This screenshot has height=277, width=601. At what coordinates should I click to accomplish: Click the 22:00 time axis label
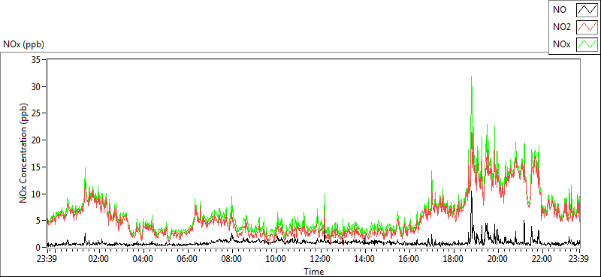pyautogui.click(x=542, y=258)
